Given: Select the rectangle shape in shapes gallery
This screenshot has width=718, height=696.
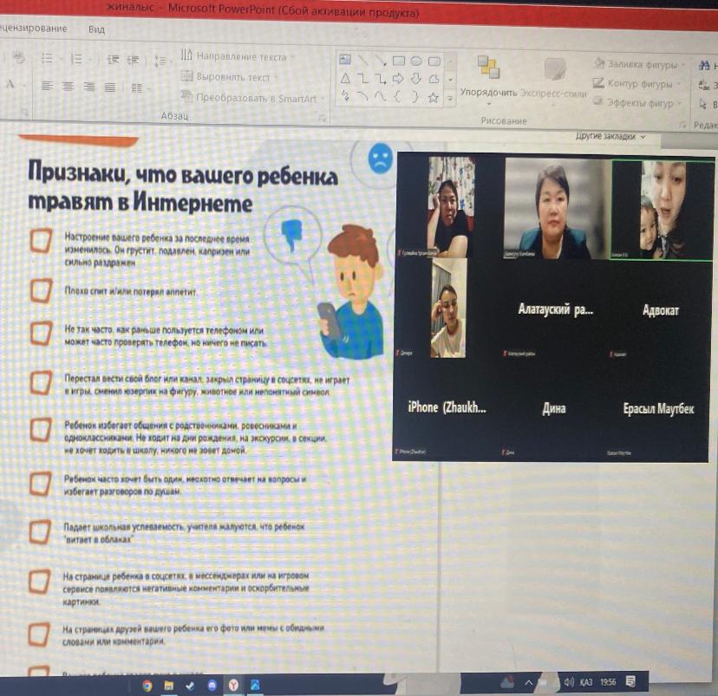Looking at the screenshot, I should 398,61.
